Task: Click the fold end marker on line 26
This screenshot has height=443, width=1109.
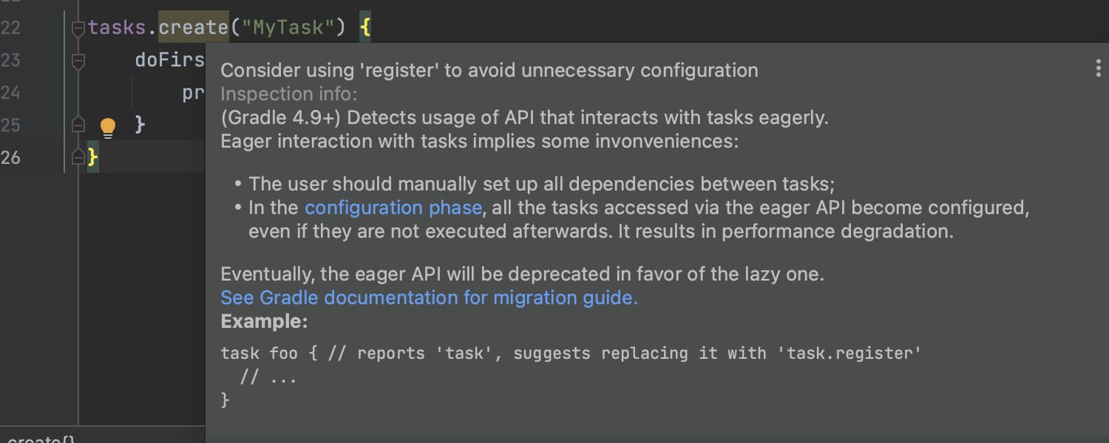Action: [x=78, y=157]
